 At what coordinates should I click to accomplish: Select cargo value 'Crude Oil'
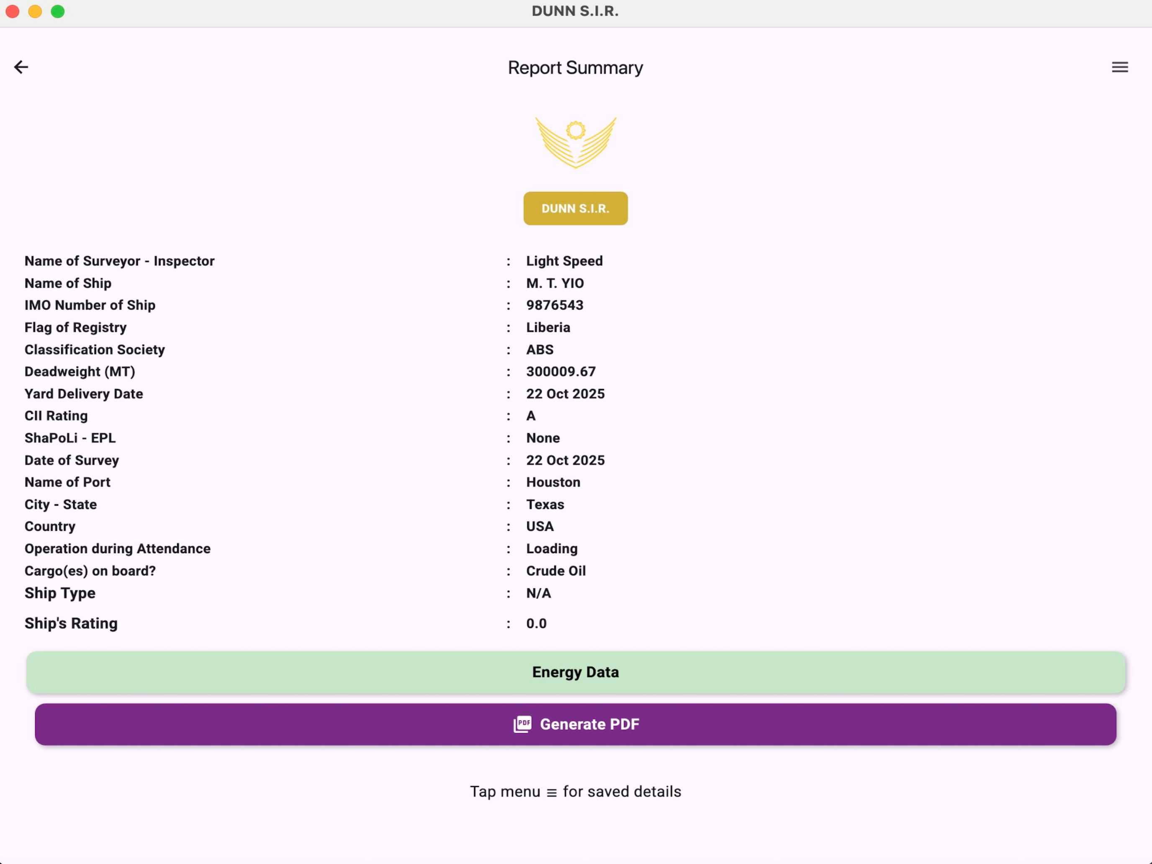coord(555,571)
